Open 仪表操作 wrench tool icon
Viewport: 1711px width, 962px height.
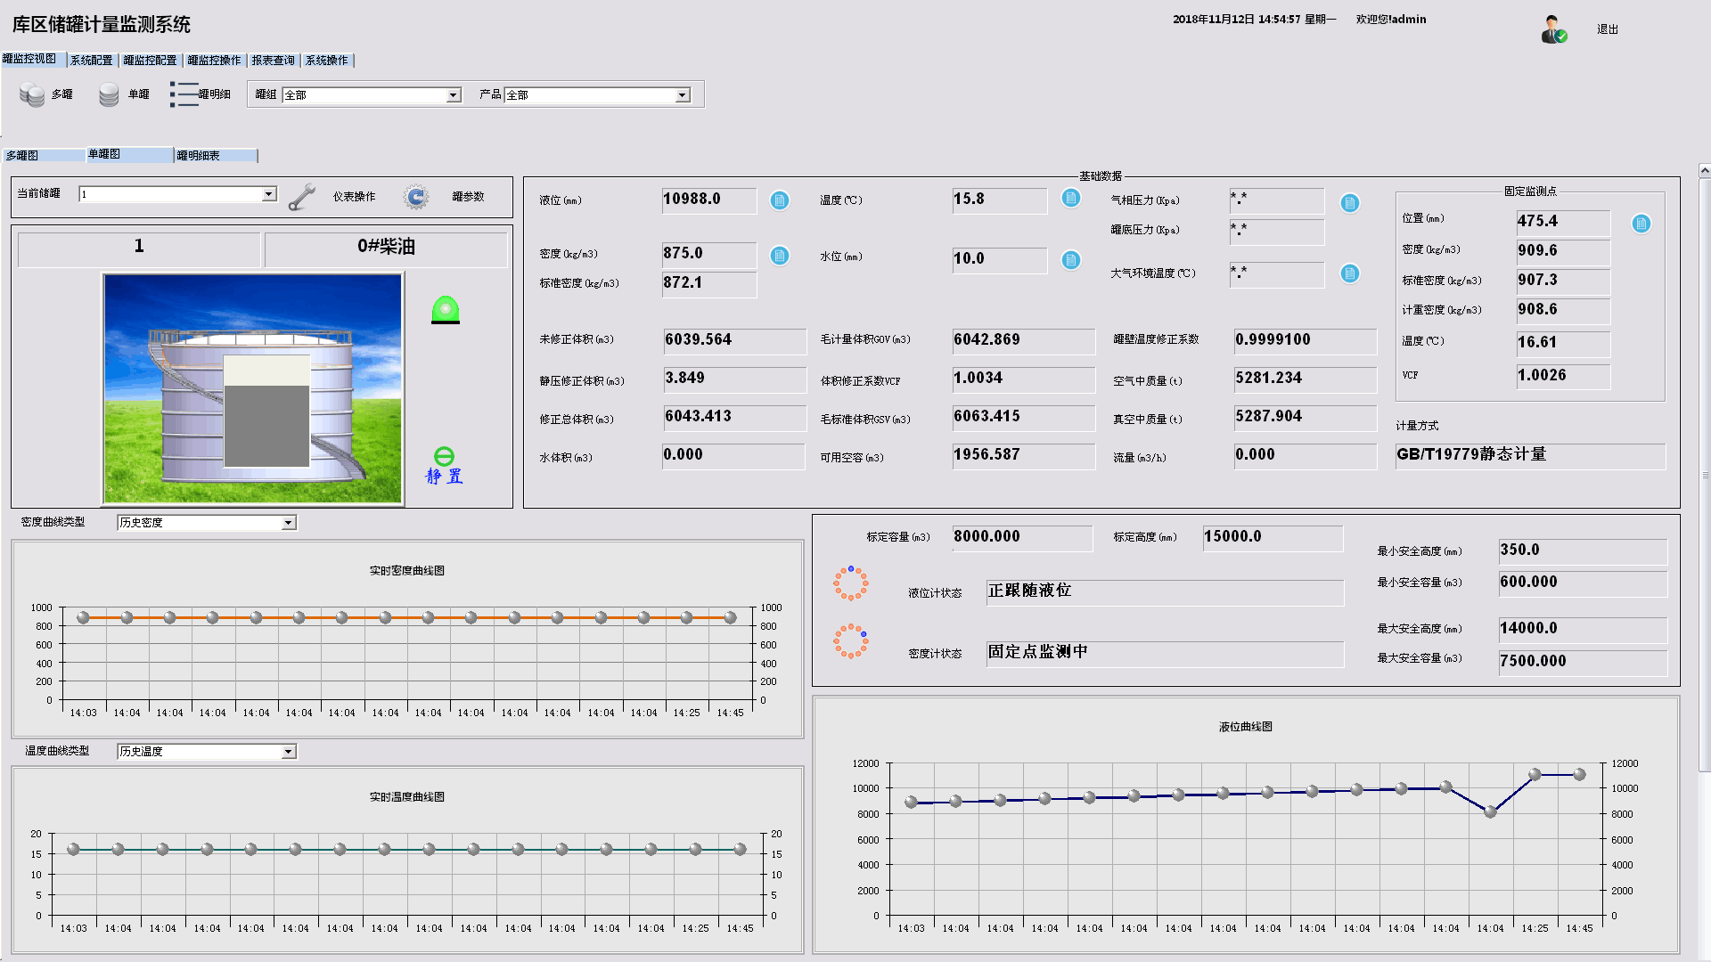click(x=302, y=197)
